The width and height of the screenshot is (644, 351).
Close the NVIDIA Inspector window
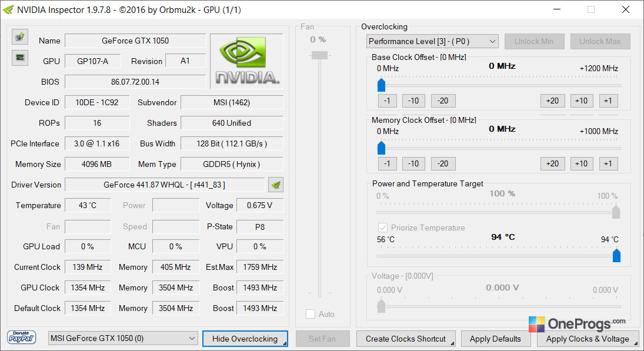tap(626, 9)
